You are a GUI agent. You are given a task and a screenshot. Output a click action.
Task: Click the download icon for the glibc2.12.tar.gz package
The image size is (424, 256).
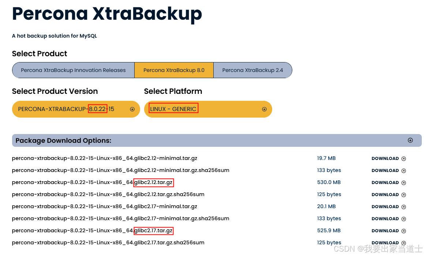pyautogui.click(x=404, y=182)
